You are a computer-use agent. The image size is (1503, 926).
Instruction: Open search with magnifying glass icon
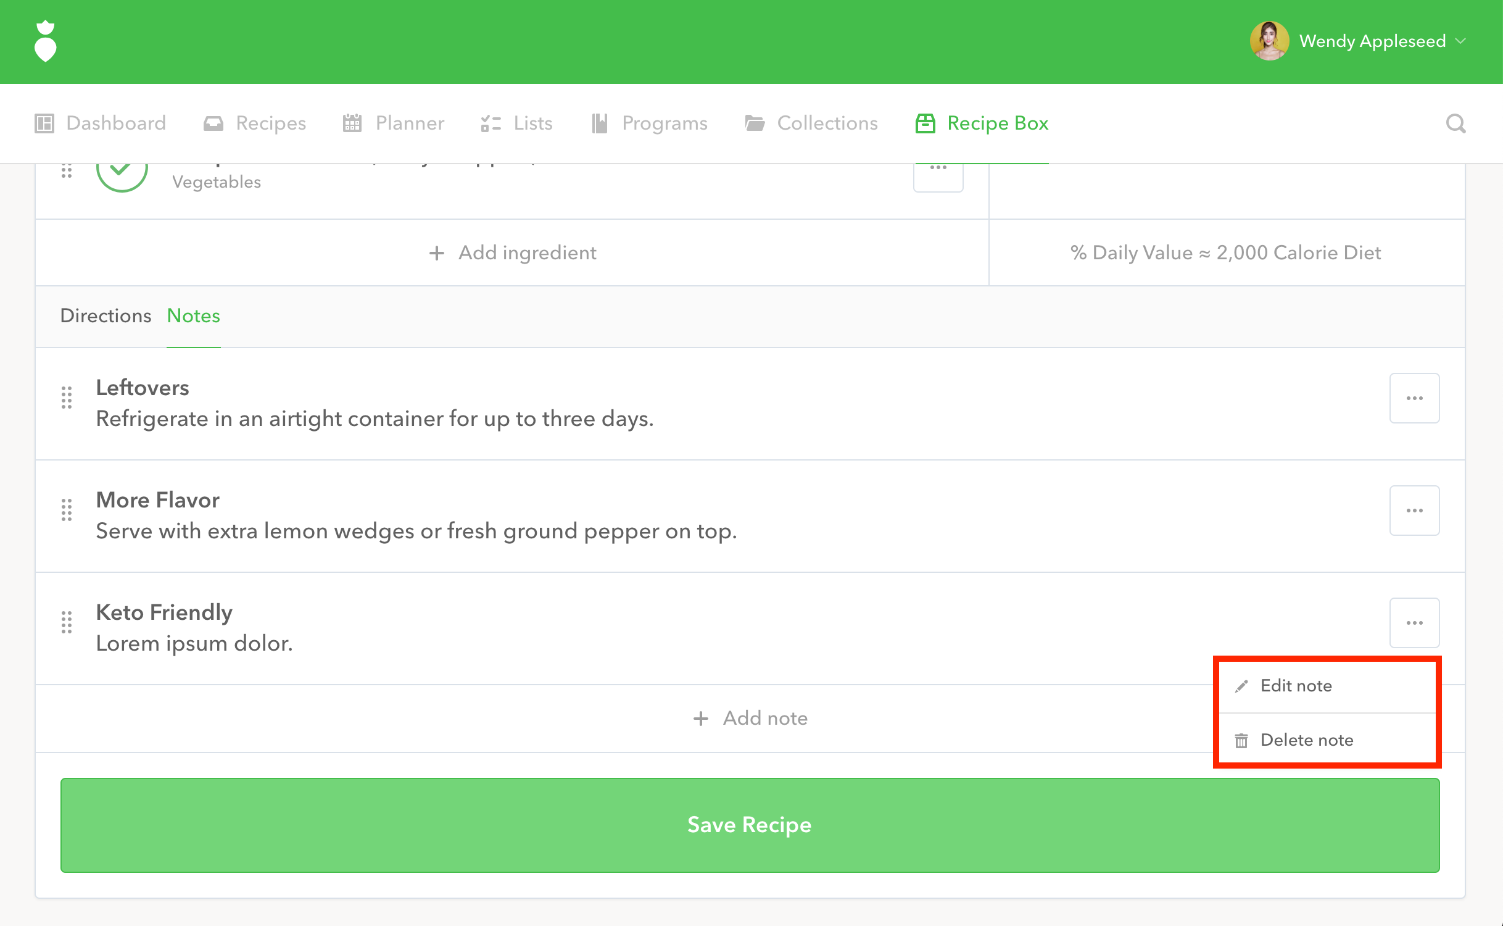click(x=1455, y=123)
